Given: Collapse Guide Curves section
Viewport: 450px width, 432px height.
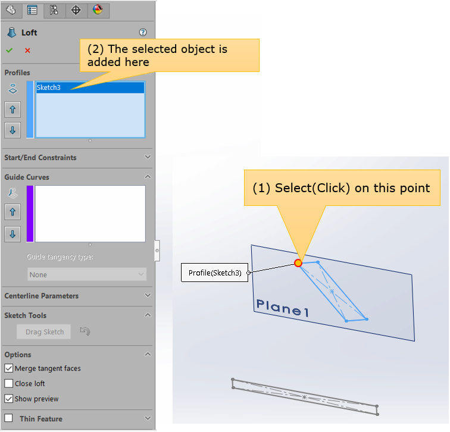Looking at the screenshot, I should [x=148, y=177].
